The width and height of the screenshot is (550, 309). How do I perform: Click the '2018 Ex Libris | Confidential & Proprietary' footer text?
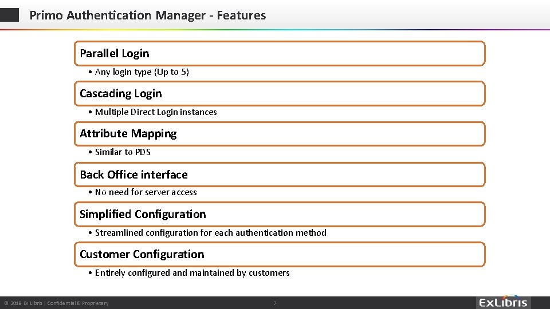click(56, 303)
